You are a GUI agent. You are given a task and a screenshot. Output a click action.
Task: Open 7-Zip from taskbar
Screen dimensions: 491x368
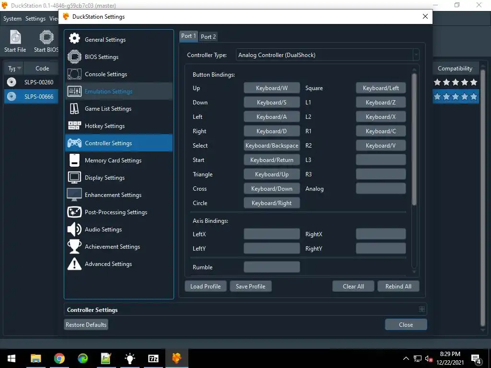pyautogui.click(x=153, y=358)
